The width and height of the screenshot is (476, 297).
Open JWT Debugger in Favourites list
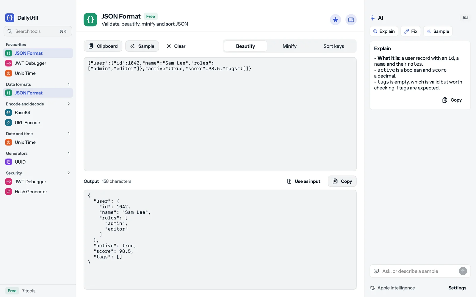coord(38,63)
